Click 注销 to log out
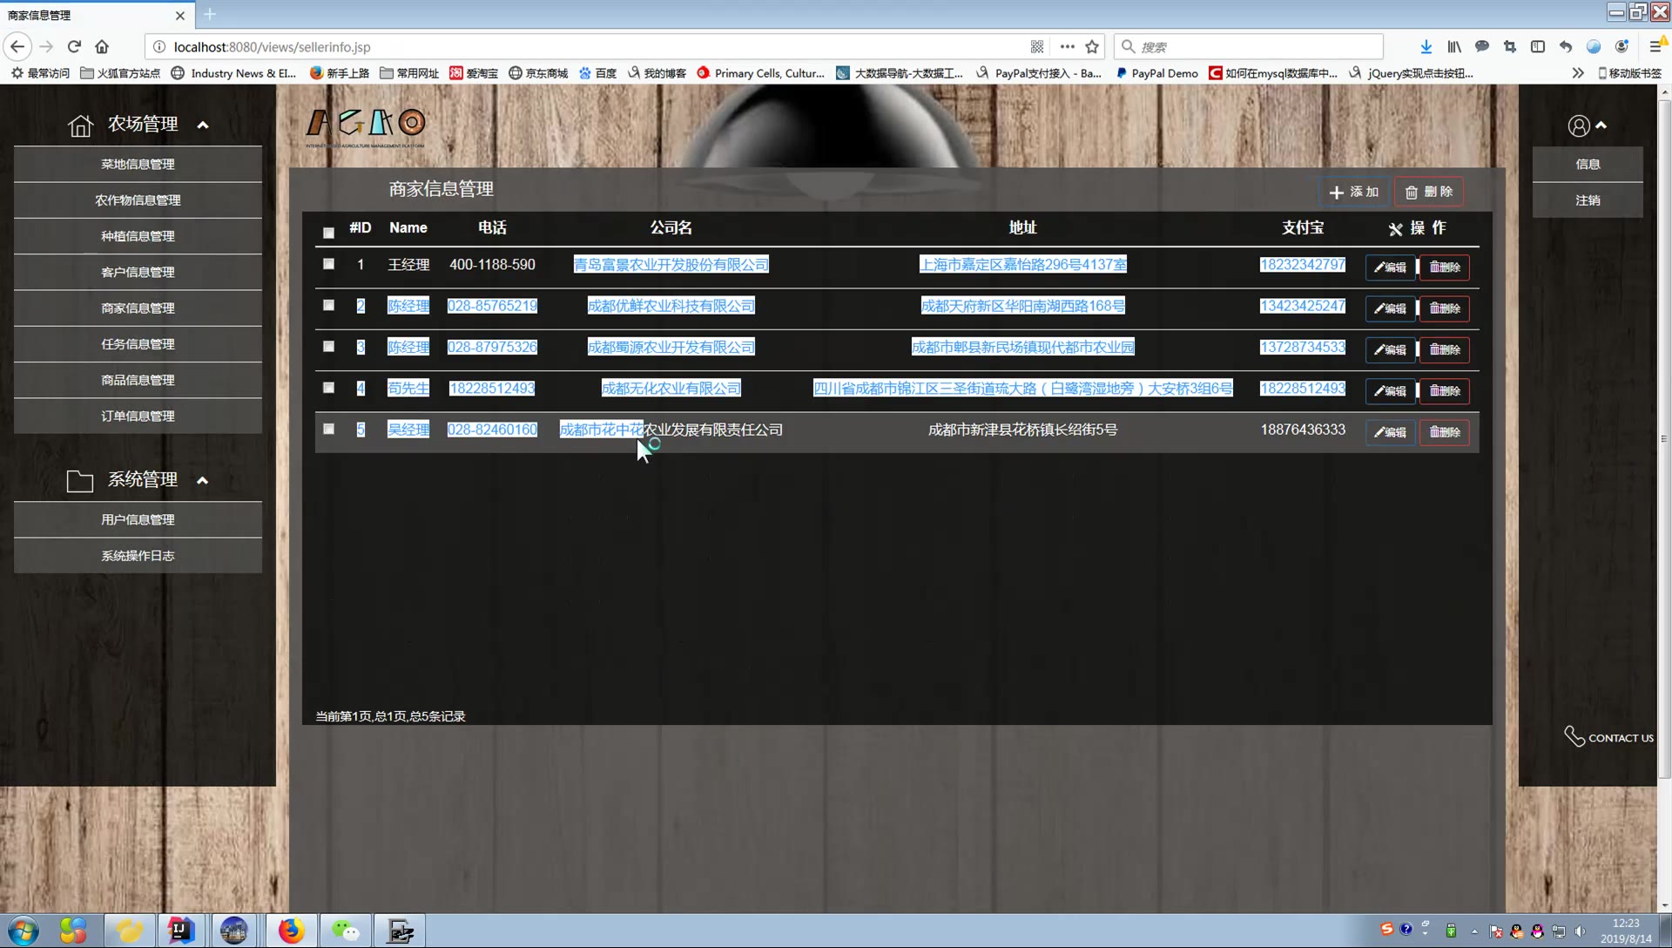This screenshot has width=1672, height=948. pyautogui.click(x=1588, y=200)
